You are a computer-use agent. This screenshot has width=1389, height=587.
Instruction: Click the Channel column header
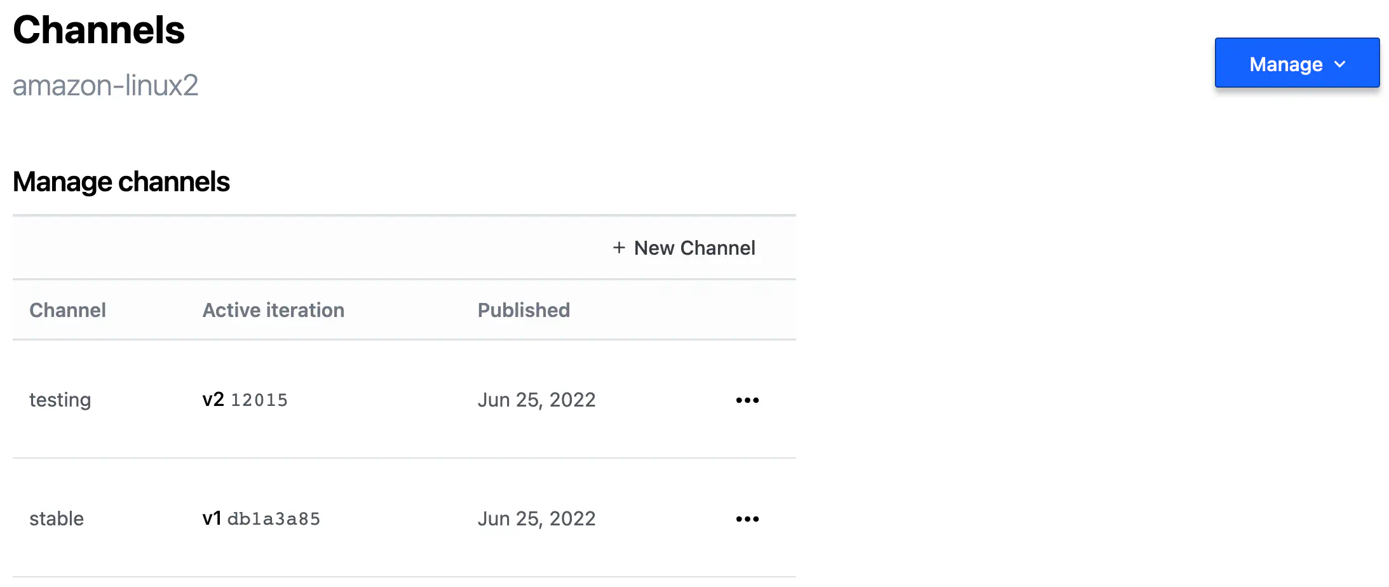tap(67, 310)
